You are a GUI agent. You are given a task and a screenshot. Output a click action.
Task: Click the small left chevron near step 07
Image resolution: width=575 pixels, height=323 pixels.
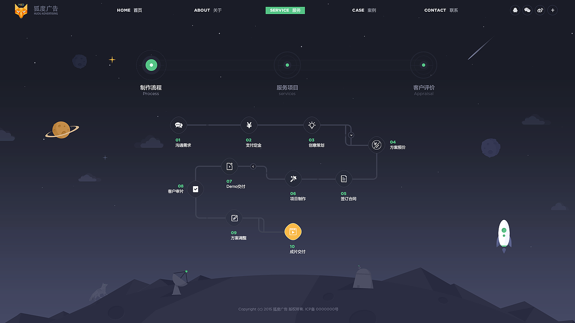[x=253, y=166]
